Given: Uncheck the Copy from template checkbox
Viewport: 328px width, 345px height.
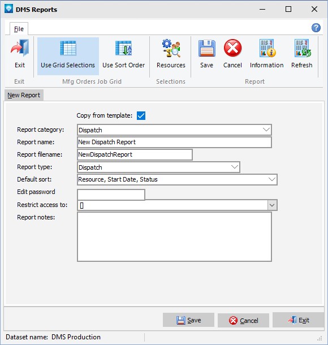Looking at the screenshot, I should [x=141, y=115].
